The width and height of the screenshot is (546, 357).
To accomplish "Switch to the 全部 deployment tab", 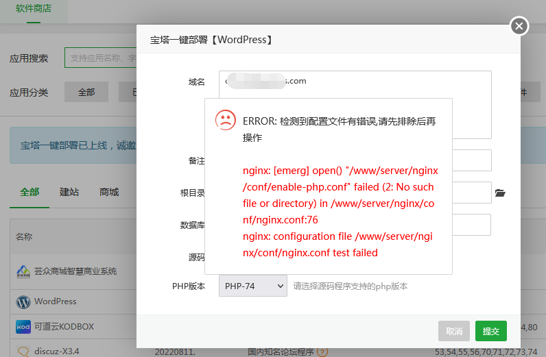I will point(29,193).
